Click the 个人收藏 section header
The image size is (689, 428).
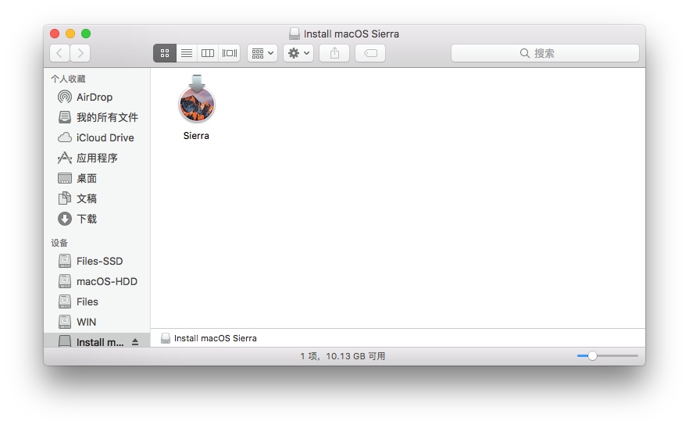[x=68, y=79]
